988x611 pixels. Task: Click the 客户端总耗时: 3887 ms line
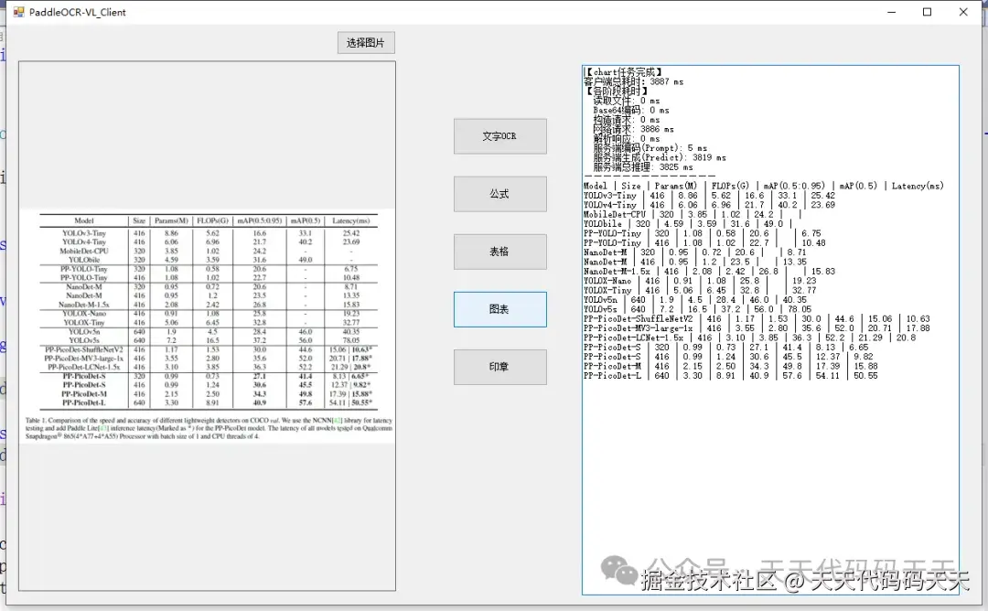pos(633,82)
